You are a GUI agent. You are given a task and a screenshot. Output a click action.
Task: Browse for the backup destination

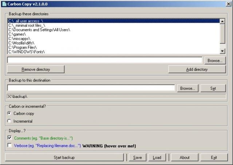[187, 88]
